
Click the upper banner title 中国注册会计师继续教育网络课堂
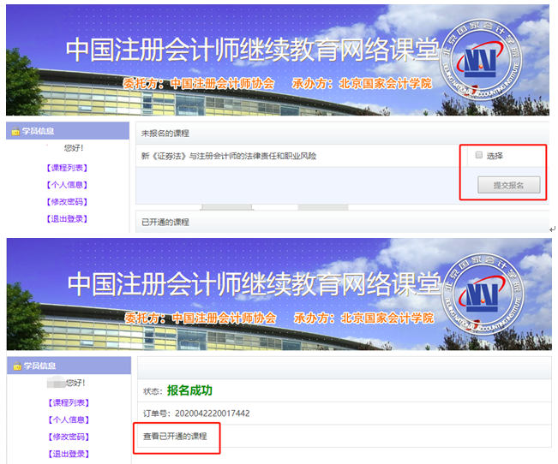point(252,50)
